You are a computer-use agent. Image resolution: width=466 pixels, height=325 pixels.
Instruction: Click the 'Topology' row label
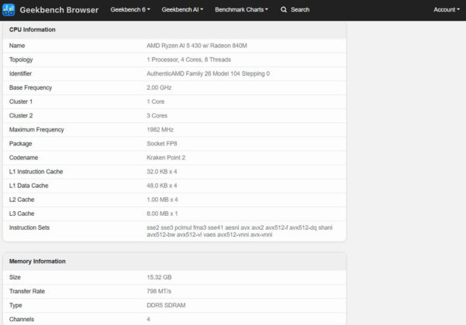tap(21, 60)
